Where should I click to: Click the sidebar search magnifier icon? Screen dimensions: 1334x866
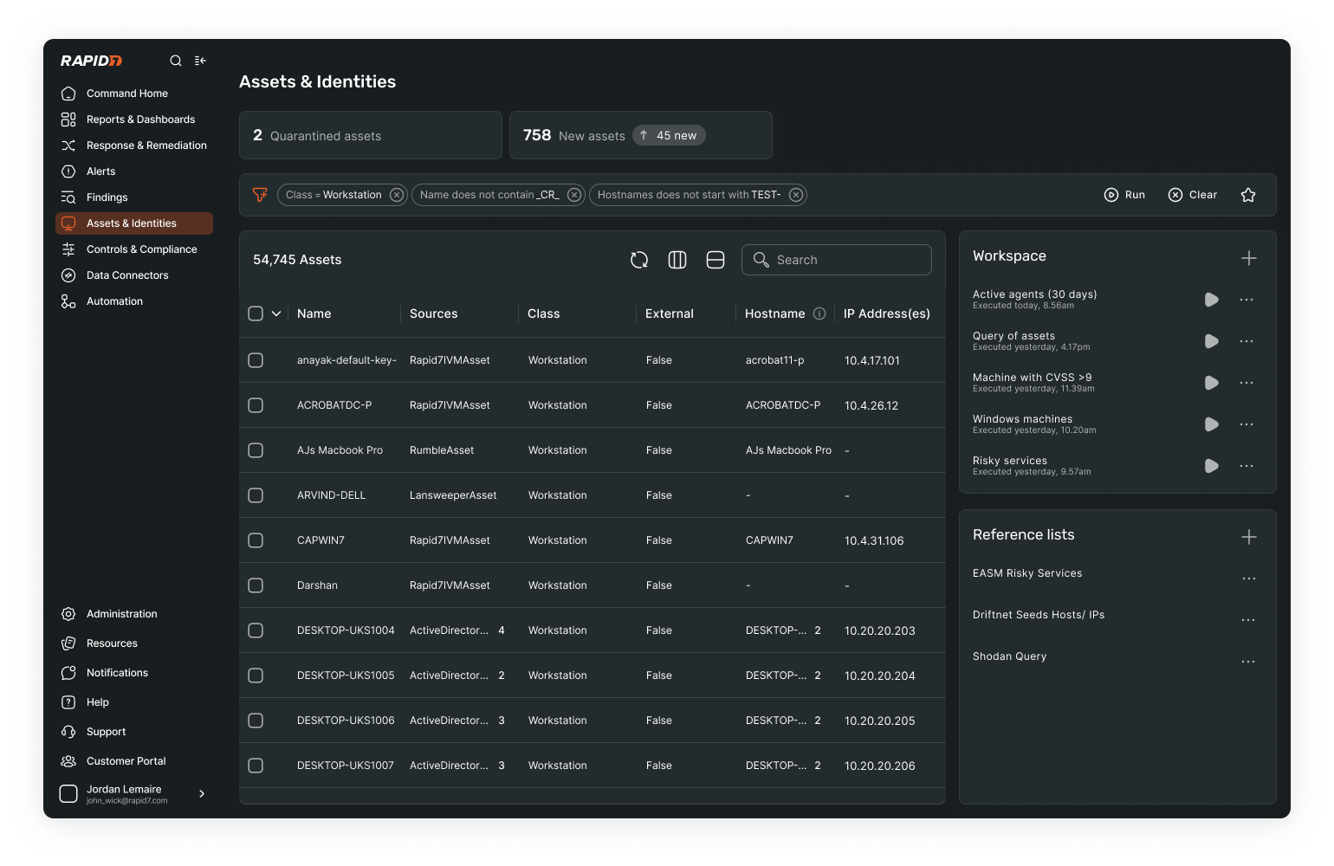pyautogui.click(x=176, y=61)
